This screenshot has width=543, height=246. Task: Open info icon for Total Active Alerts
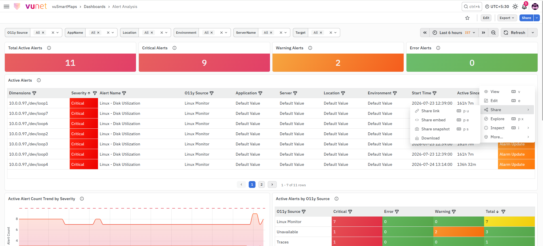click(x=49, y=48)
